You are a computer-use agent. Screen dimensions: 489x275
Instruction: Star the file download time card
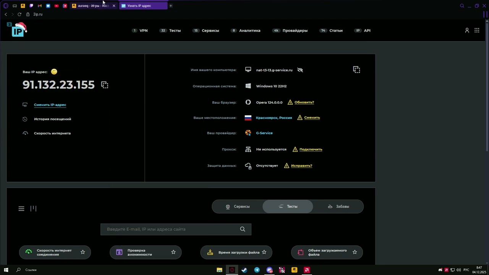tap(264, 252)
